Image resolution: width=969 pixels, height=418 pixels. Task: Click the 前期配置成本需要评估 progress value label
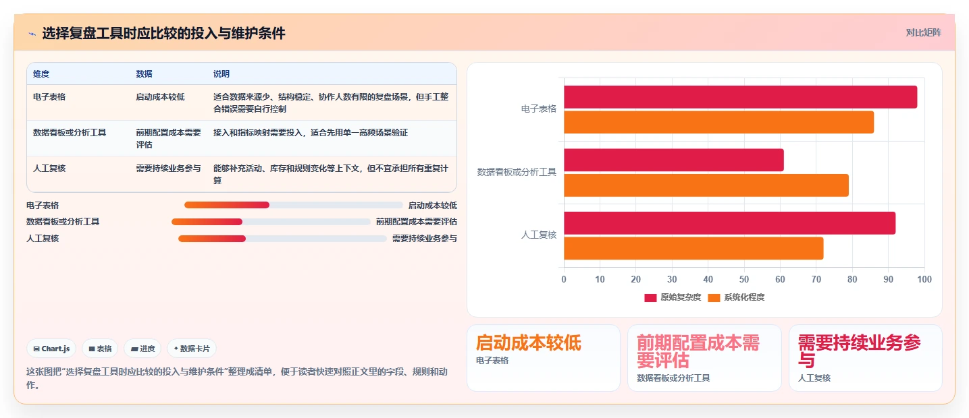point(417,222)
